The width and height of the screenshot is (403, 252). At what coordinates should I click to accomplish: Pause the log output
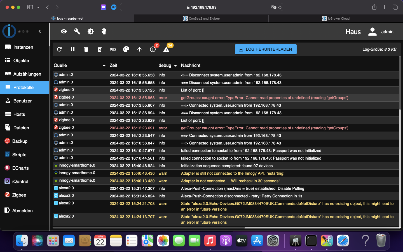73,49
